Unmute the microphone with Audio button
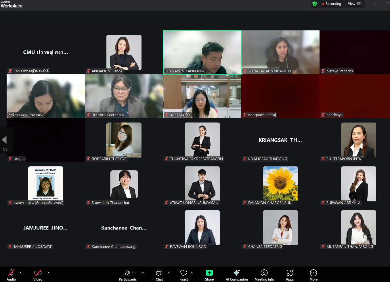Image resolution: width=390 pixels, height=282 pixels. [x=11, y=275]
